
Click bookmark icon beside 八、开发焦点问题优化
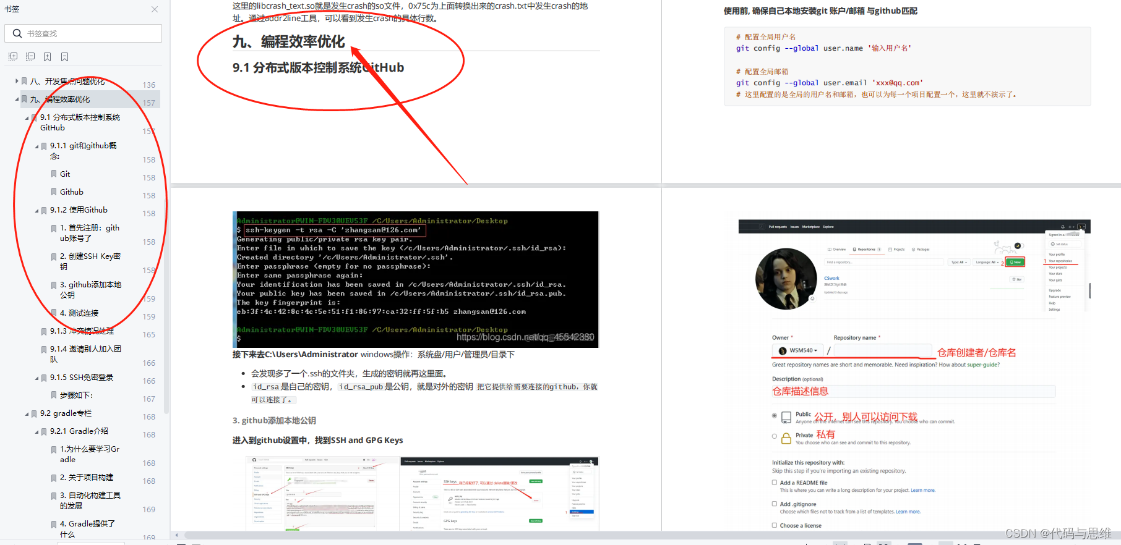click(24, 81)
